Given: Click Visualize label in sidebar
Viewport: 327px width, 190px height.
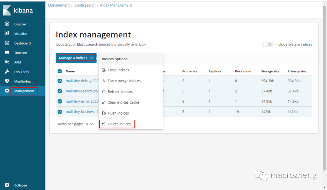Looking at the screenshot, I should (21, 34).
